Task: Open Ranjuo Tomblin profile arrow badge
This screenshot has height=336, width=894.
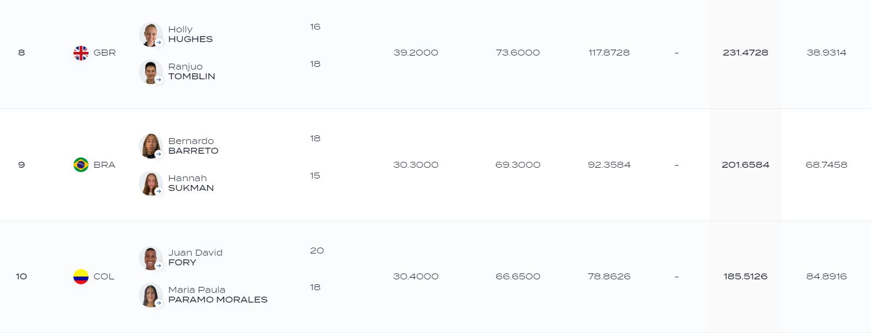Action: coord(159,79)
